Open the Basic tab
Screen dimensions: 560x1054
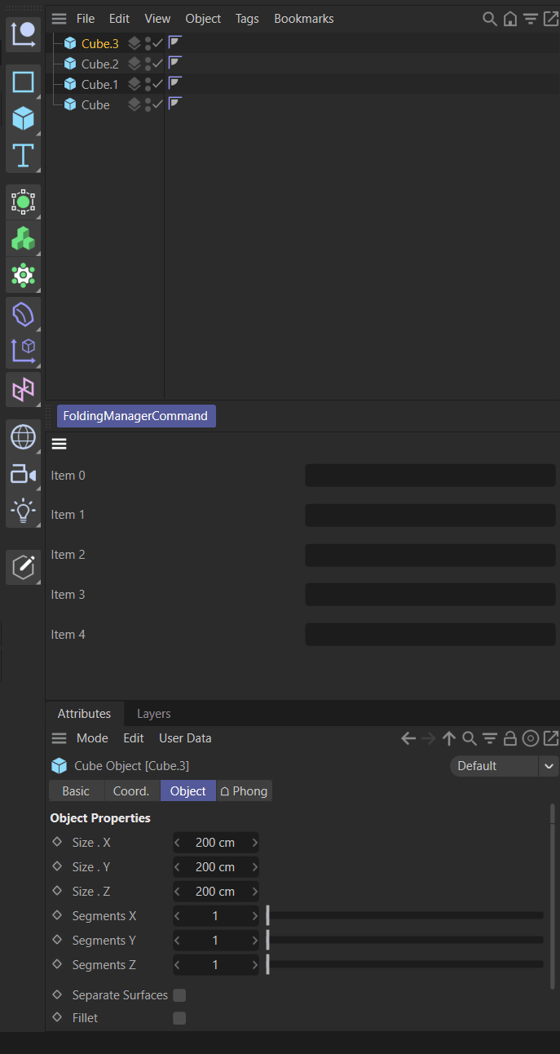pyautogui.click(x=76, y=791)
